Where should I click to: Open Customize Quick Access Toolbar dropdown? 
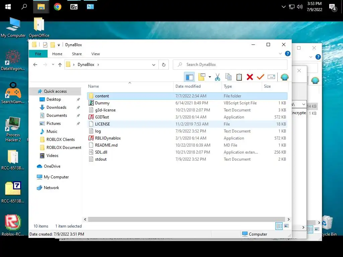click(x=59, y=45)
